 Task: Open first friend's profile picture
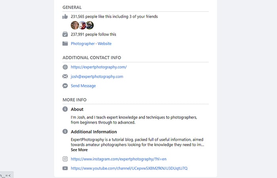[75, 25]
